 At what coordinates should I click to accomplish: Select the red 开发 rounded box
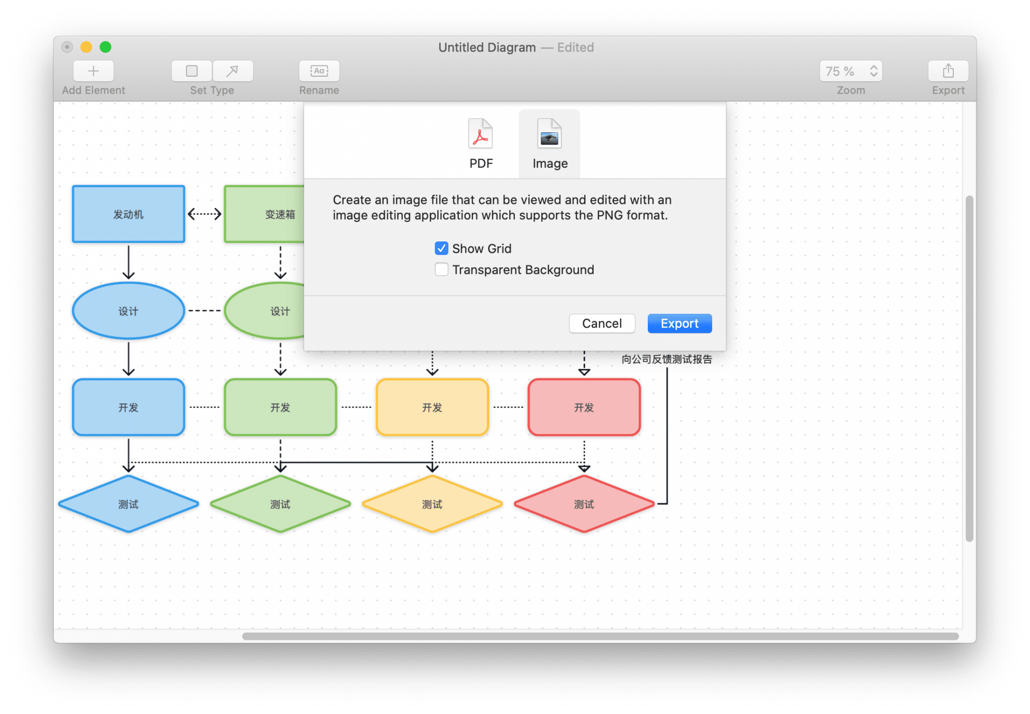[584, 407]
